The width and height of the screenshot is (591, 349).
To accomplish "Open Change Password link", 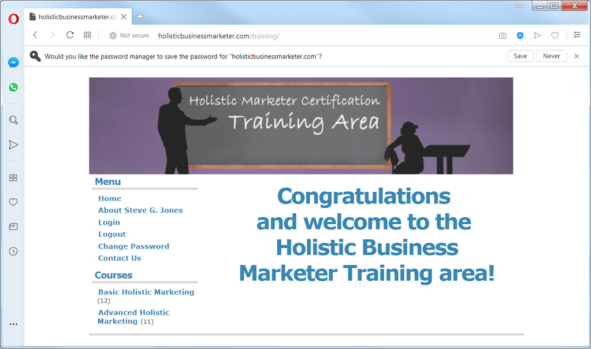I will (x=133, y=247).
